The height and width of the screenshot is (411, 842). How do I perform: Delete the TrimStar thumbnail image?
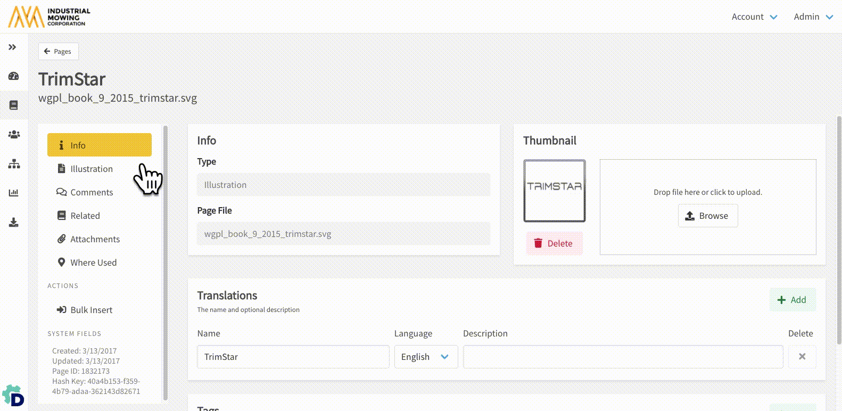coord(554,243)
